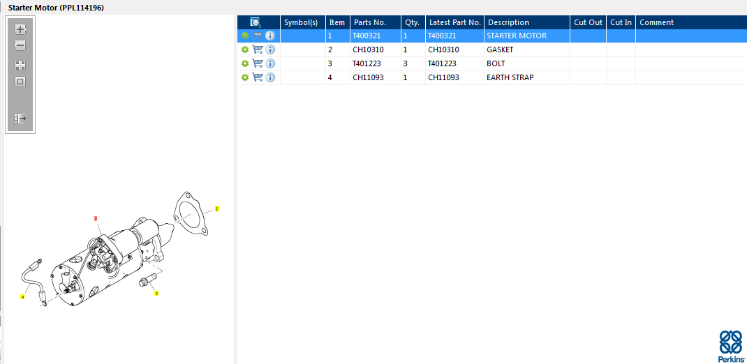Image resolution: width=747 pixels, height=364 pixels.
Task: Click the Perkins logo
Action: [731, 347]
